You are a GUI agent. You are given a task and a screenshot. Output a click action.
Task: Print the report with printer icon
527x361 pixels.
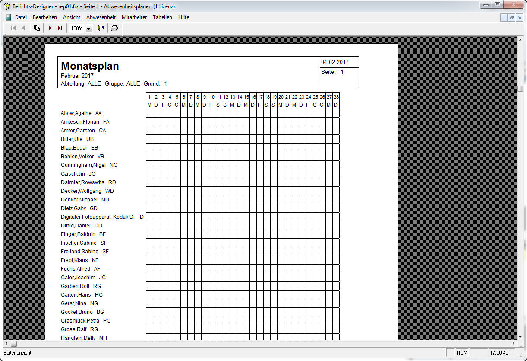tap(114, 28)
